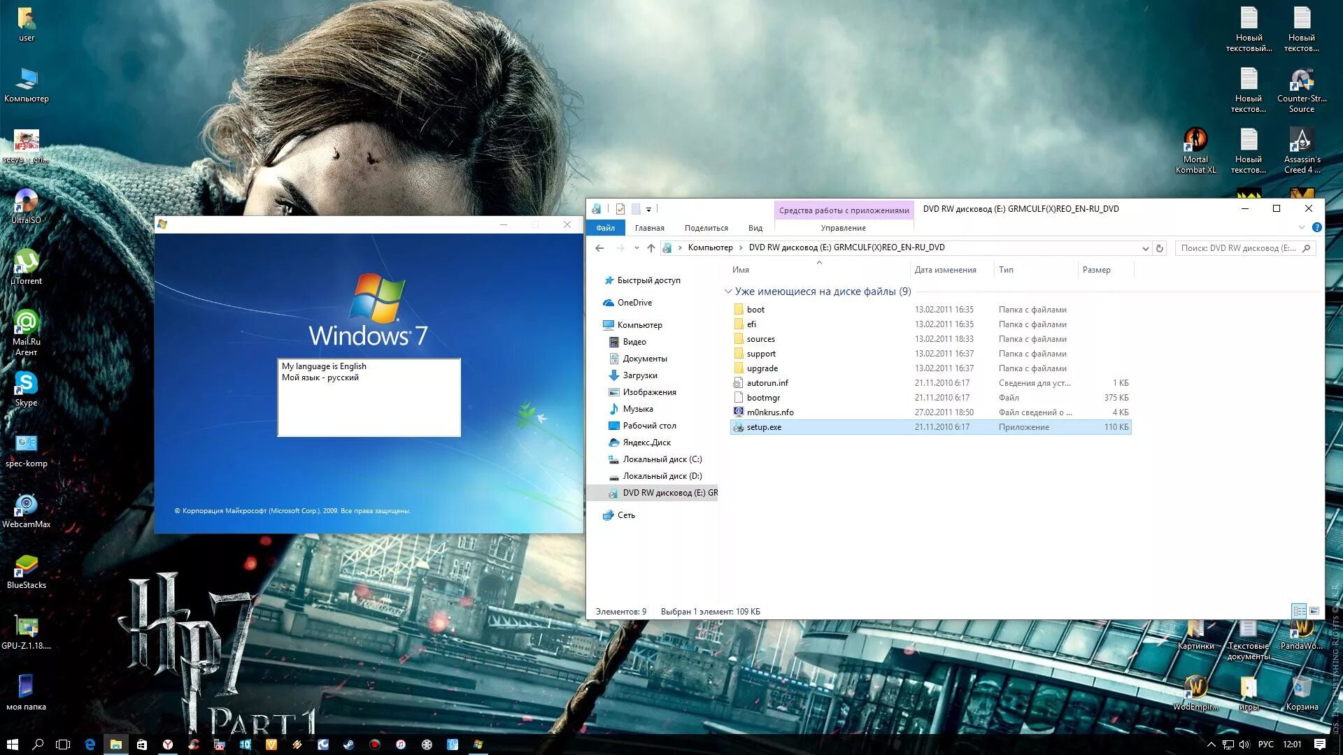Viewport: 1343px width, 755px height.
Task: Click the 'Вид' ribbon tab in Explorer
Action: coord(755,226)
